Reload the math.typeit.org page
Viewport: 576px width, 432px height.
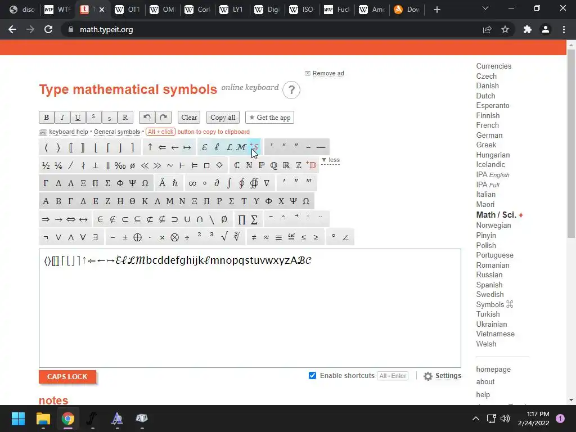point(48,29)
